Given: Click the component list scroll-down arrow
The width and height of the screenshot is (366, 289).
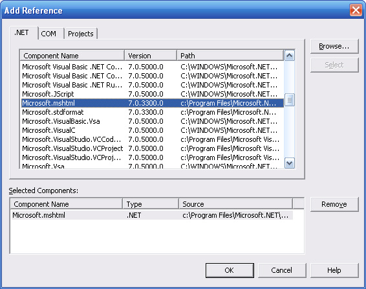Looking at the screenshot, I should (x=290, y=163).
